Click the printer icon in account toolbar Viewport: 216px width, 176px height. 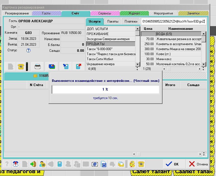pos(38,67)
